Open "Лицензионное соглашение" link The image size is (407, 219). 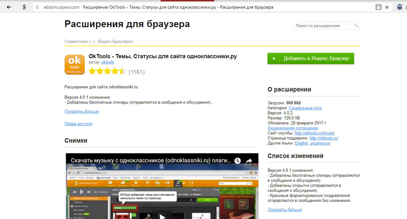(293, 128)
